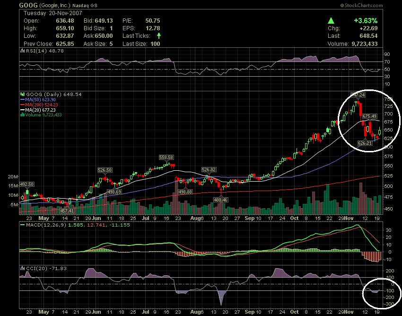
Task: Click the Chg value +22.69
Action: [369, 28]
